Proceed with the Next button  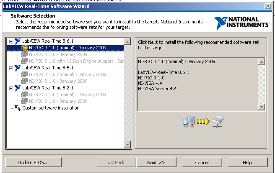coord(156,163)
